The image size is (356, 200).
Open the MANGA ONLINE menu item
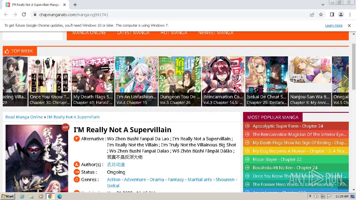(89, 33)
